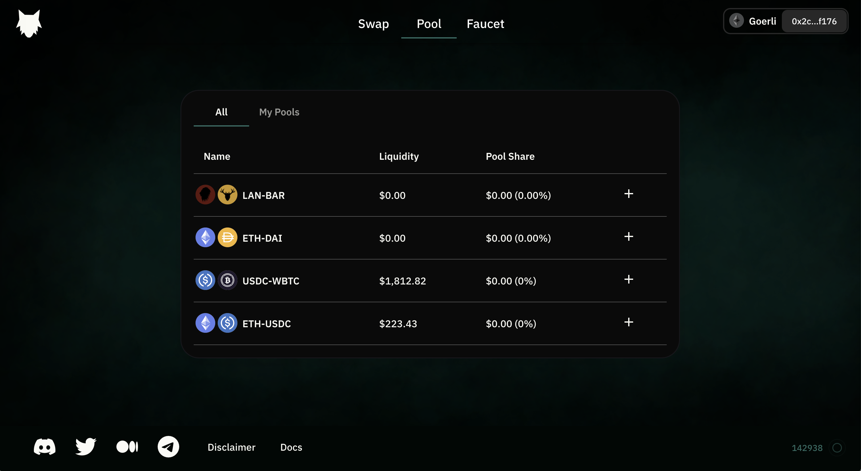Open the Discord link icon
Viewport: 861px width, 471px height.
pos(44,447)
